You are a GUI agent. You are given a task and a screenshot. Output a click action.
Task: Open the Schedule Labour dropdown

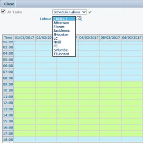pyautogui.click(x=70, y=12)
